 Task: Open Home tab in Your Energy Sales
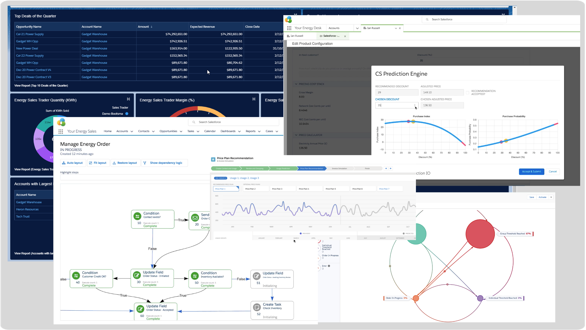107,131
